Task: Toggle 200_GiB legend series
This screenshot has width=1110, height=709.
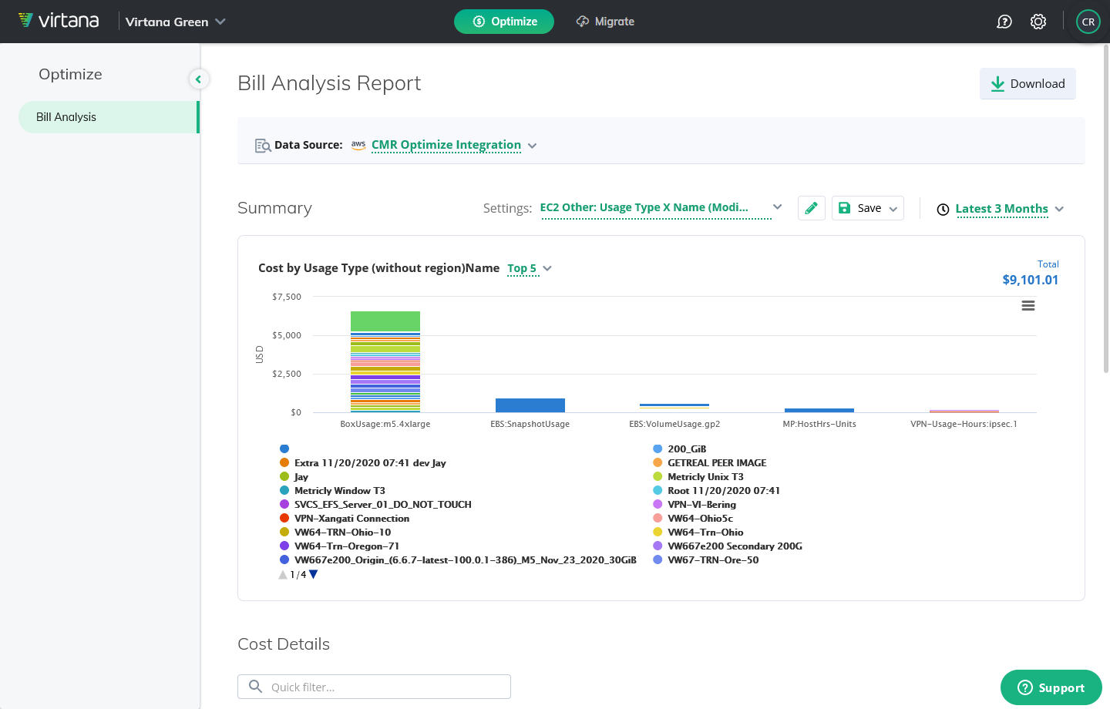Action: coord(679,449)
